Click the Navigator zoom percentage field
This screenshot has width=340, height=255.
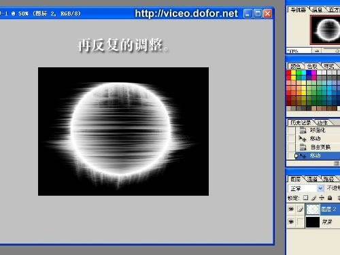299,51
